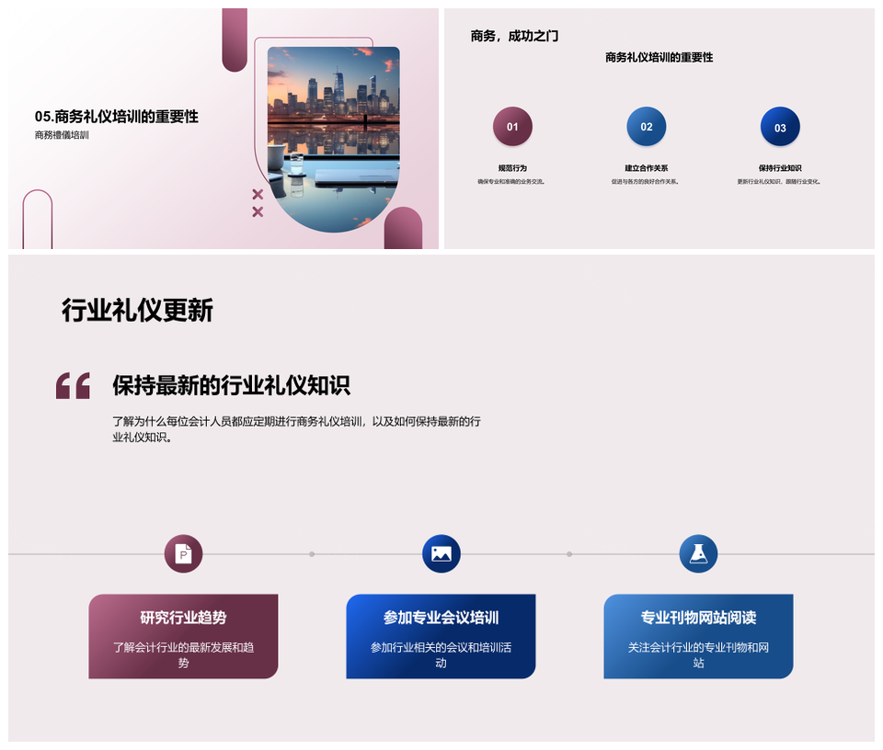Open the 研究行业趋势 card

pos(183,636)
